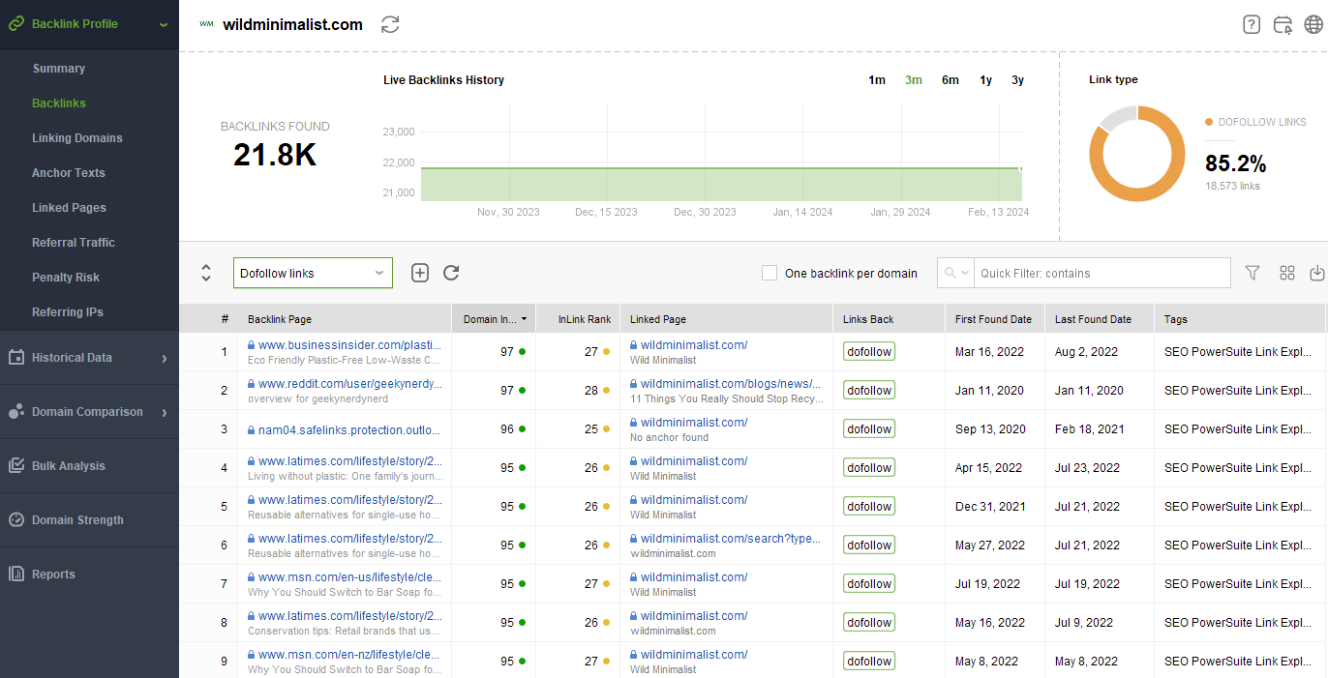Screen dimensions: 1328x678
Task: Open the filter funnel icon
Action: [x=1253, y=273]
